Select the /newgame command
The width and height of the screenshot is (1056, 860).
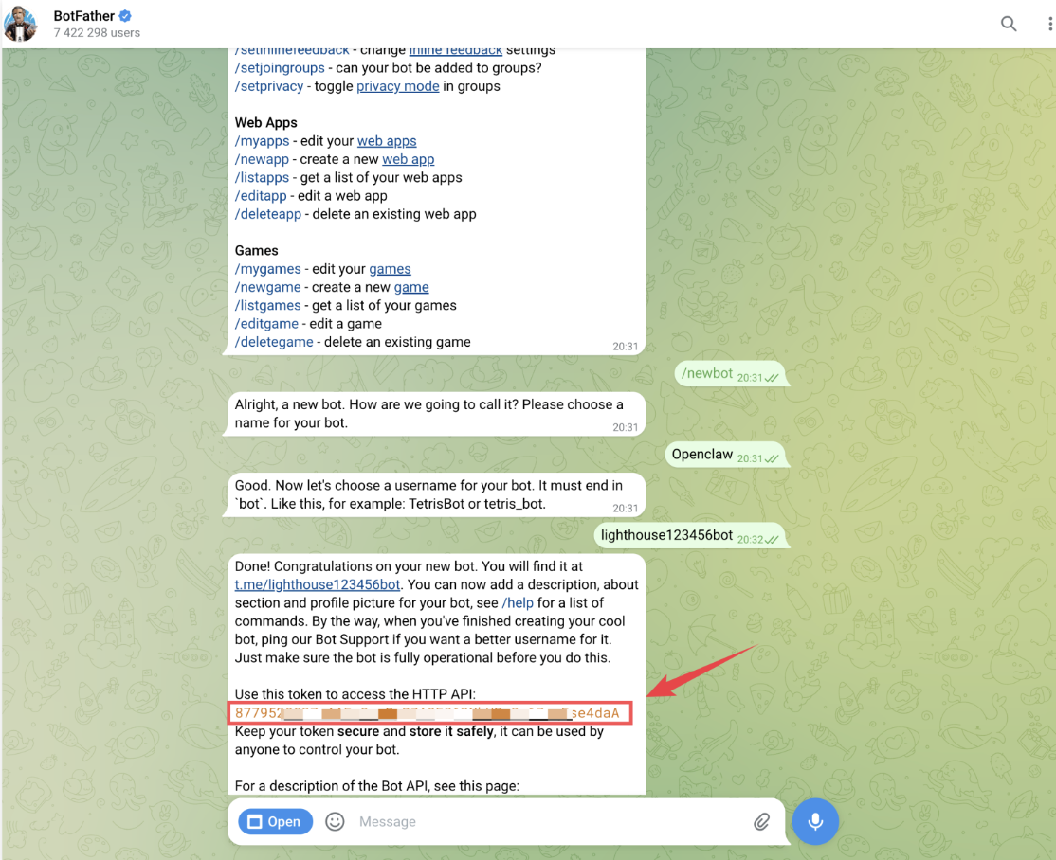(x=267, y=287)
